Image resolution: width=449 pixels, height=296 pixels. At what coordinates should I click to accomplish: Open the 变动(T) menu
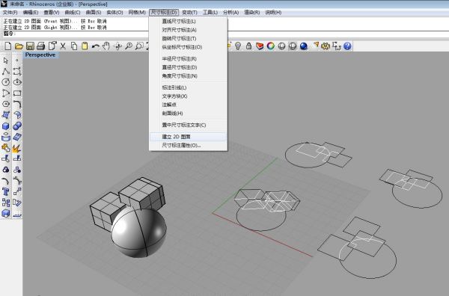click(189, 12)
